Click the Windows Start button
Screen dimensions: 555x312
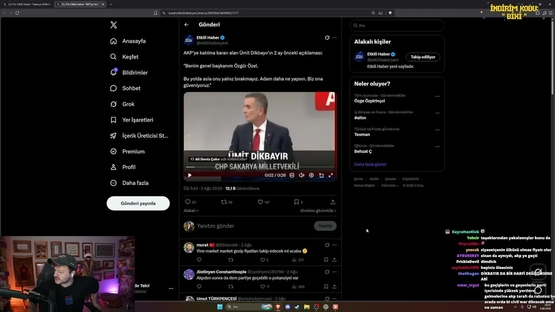(x=219, y=307)
